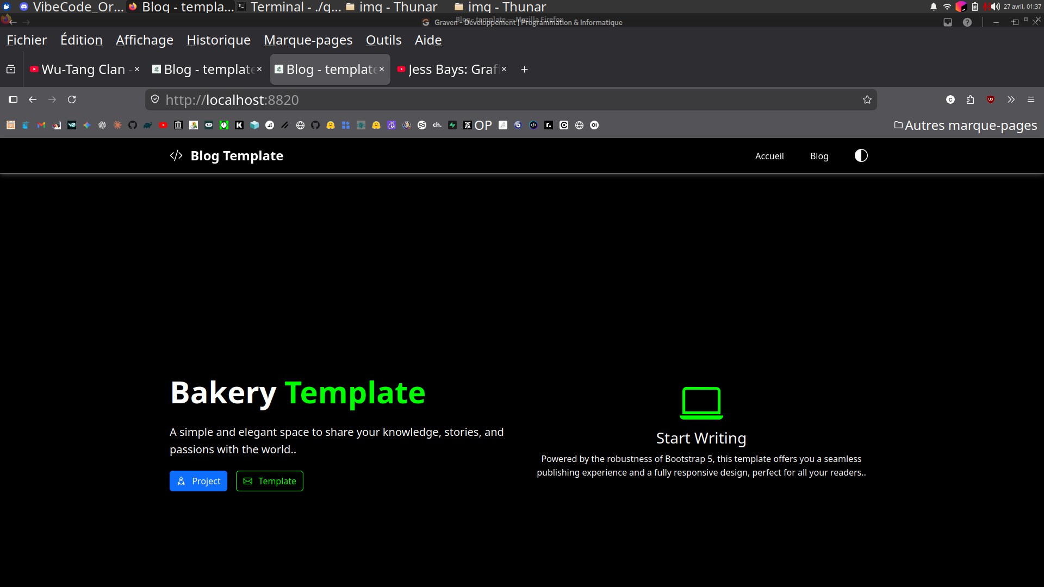Toggle the dark/light theme switch icon
Screen dimensions: 1044x587
[x=861, y=156]
